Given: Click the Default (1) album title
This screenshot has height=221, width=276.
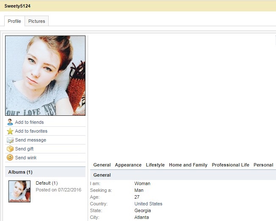Looking at the screenshot, I should coord(47,183).
